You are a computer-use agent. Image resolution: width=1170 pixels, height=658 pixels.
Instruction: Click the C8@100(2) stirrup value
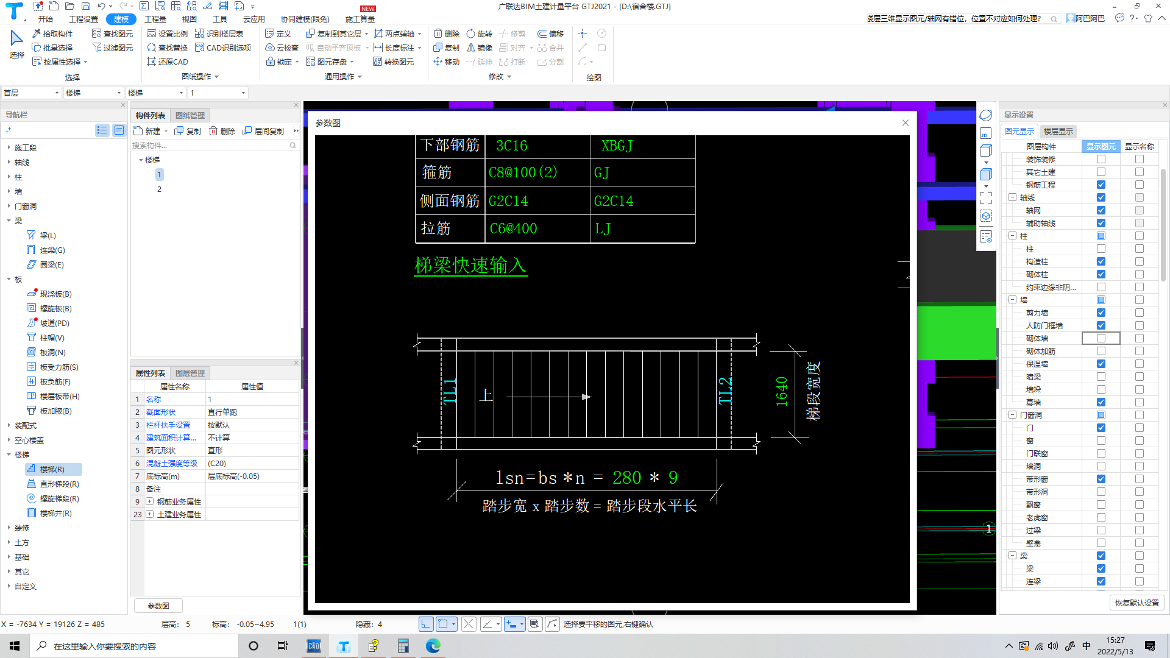pos(523,172)
